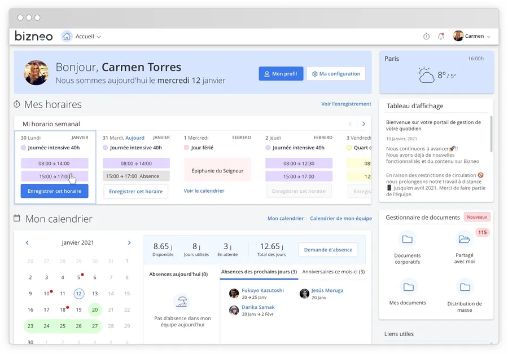
Task: Click Demande d'absence button
Action: (328, 250)
